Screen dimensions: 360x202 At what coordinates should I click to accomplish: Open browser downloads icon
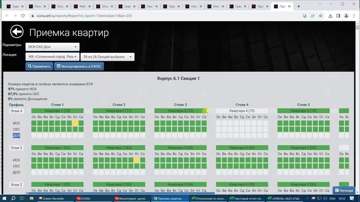tap(330, 16)
